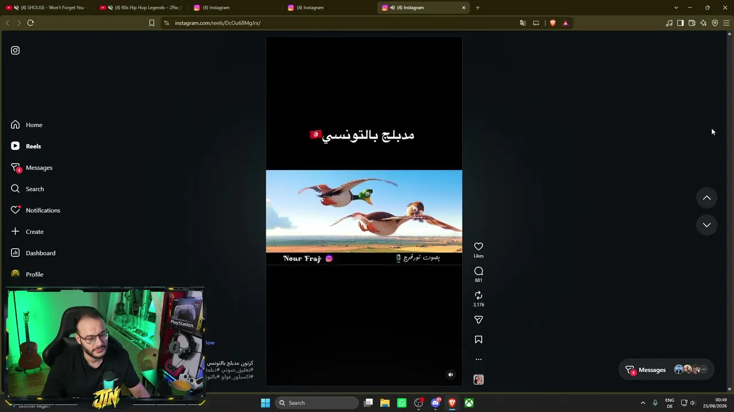The image size is (734, 412).
Task: Click the taskbar Search box
Action: point(317,403)
